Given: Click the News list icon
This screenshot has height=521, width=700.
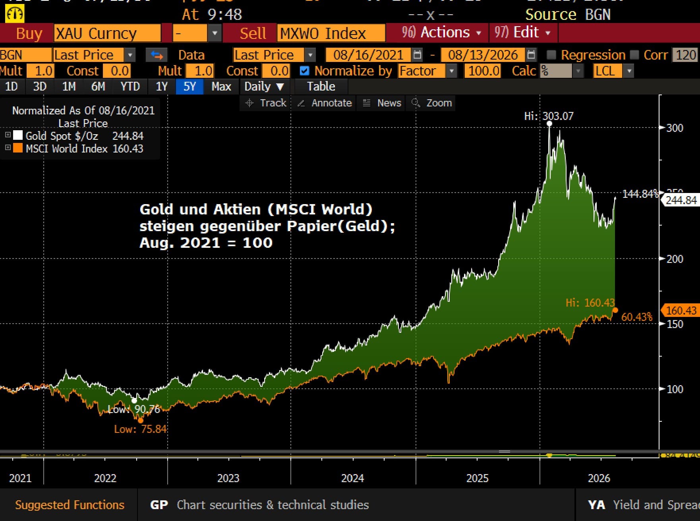Looking at the screenshot, I should [x=367, y=103].
